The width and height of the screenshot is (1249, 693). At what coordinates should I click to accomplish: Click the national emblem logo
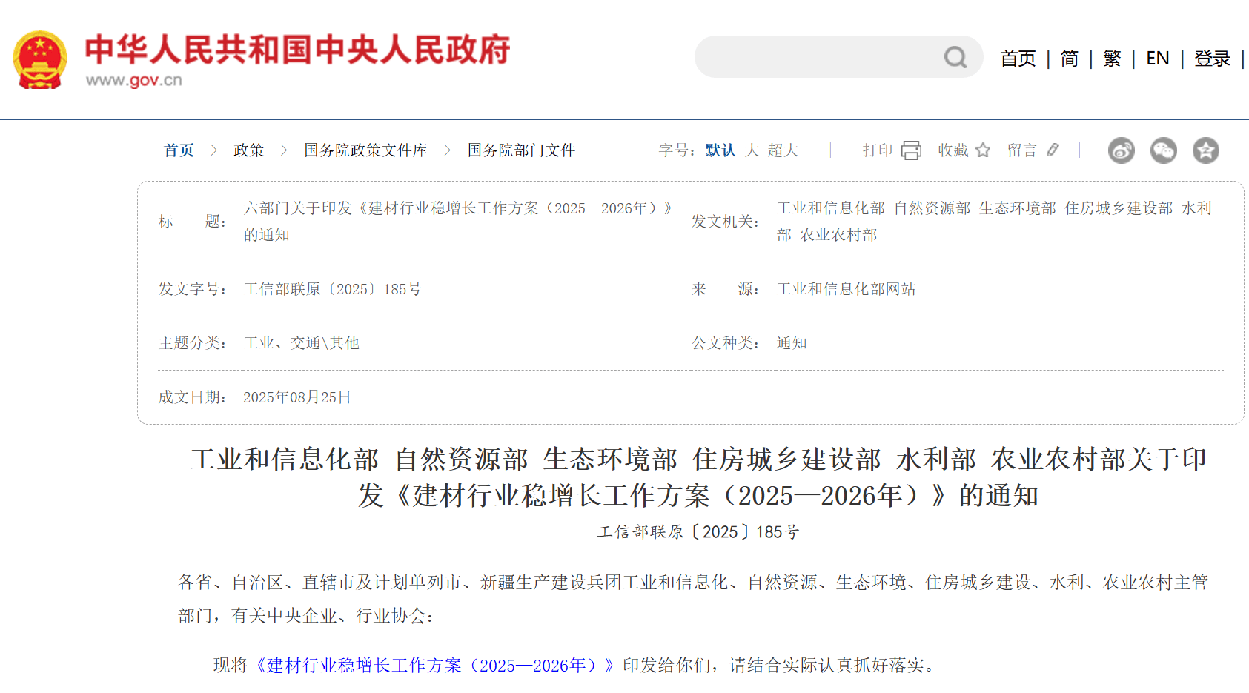click(x=40, y=59)
